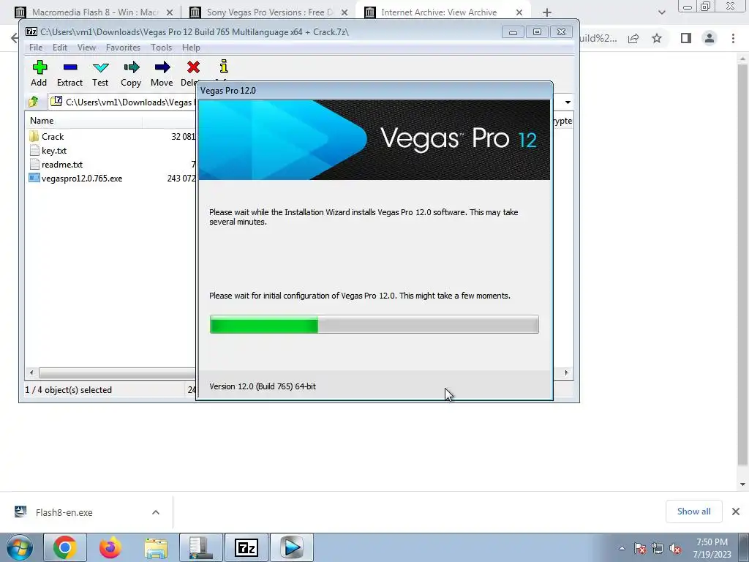
Task: Select the Crack folder in the archive
Action: [53, 137]
